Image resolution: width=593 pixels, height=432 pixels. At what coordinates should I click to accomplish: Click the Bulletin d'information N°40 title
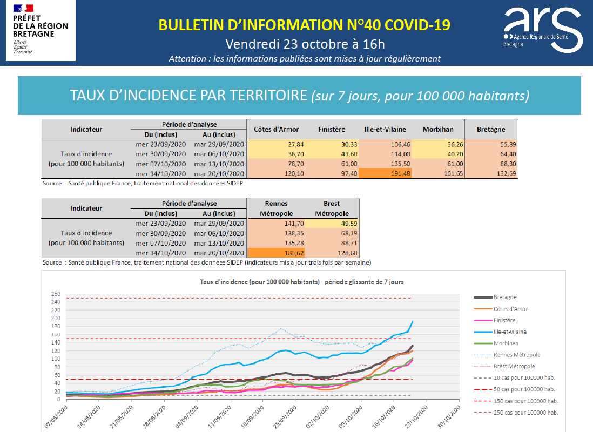[305, 25]
